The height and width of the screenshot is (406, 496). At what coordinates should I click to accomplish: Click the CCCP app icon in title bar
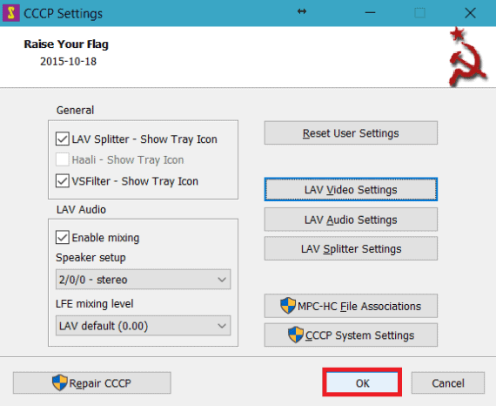(x=11, y=13)
